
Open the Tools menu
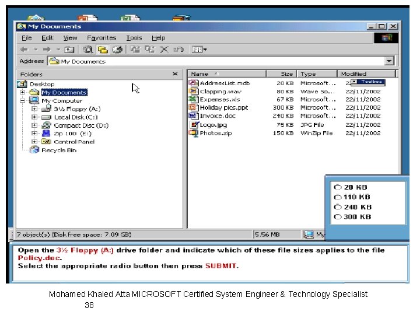[x=134, y=38]
